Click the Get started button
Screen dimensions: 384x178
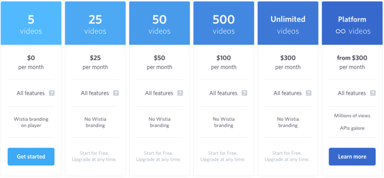tap(31, 157)
